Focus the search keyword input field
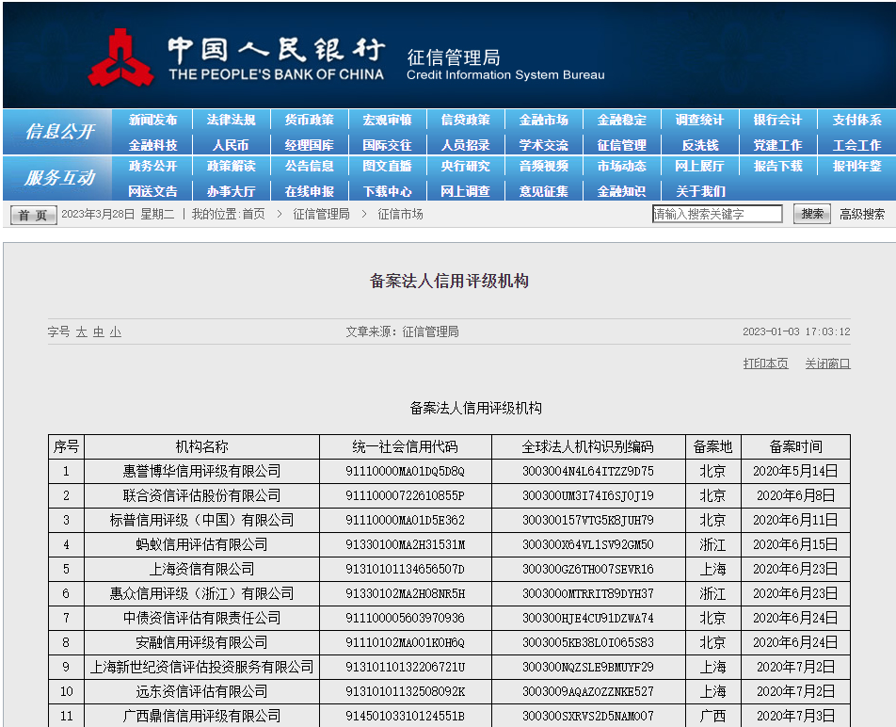896x727 pixels. coord(717,214)
